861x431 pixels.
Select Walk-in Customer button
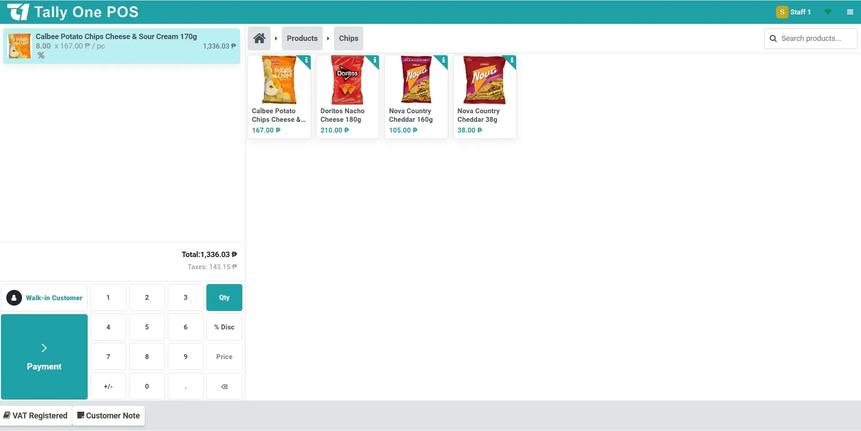pyautogui.click(x=45, y=298)
